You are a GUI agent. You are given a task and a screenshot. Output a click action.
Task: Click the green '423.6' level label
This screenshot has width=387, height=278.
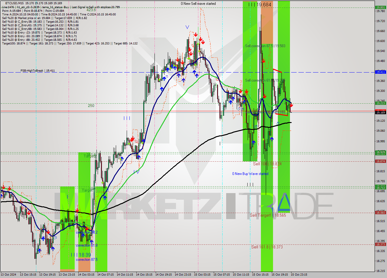tap(91, 10)
